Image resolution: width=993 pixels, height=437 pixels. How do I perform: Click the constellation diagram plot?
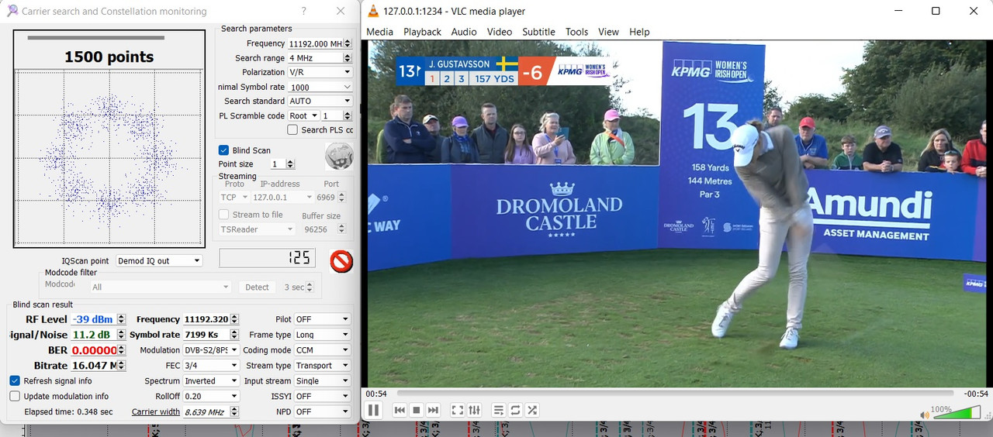pos(109,158)
